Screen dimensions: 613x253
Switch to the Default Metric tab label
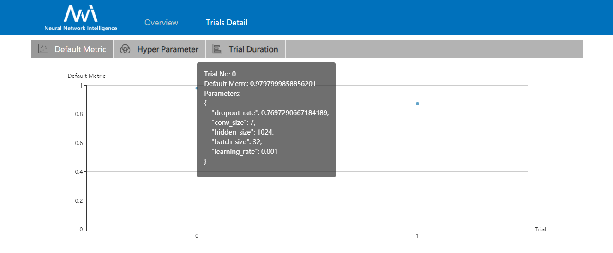click(x=80, y=49)
